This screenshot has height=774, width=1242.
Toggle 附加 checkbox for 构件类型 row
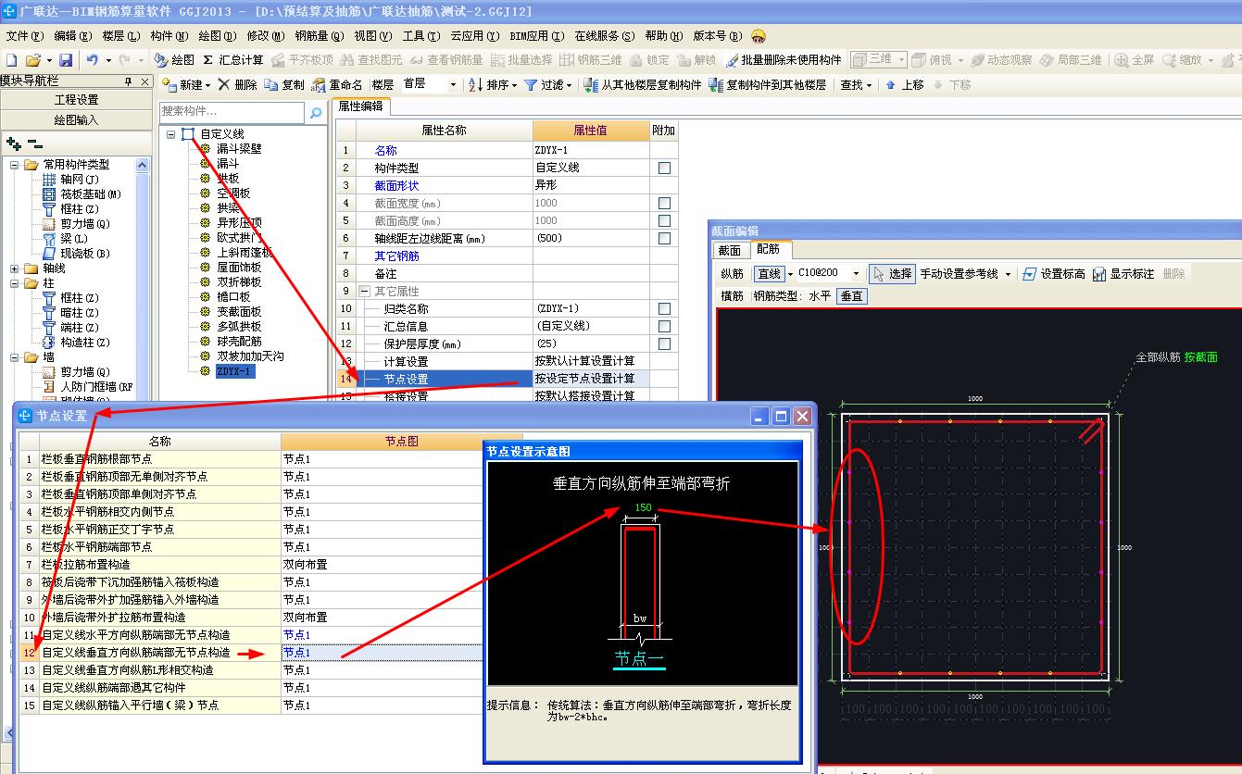pyautogui.click(x=664, y=169)
